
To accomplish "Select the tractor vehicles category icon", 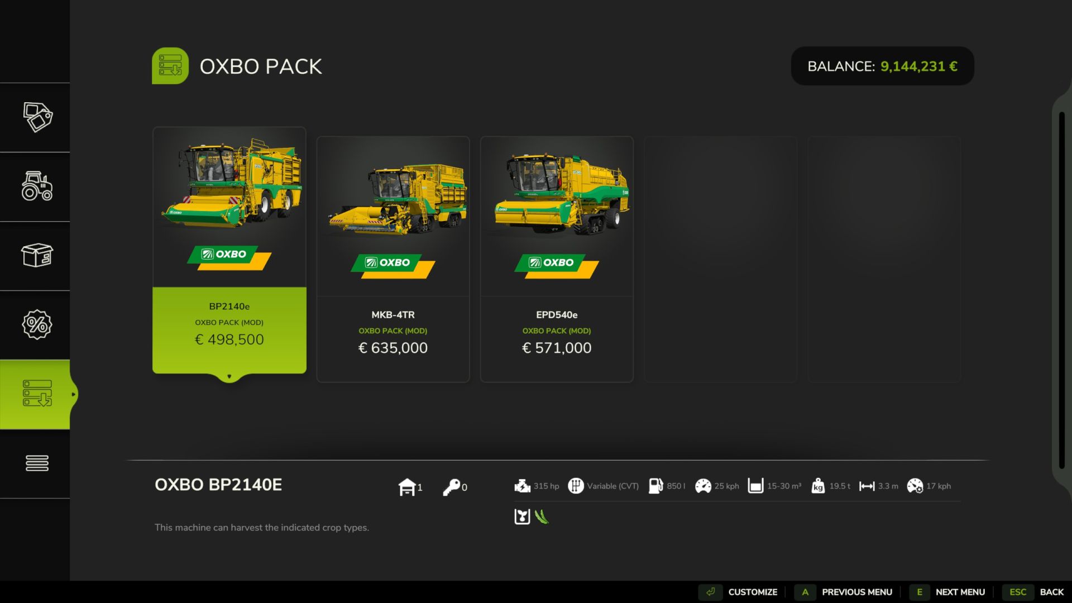I will point(37,186).
